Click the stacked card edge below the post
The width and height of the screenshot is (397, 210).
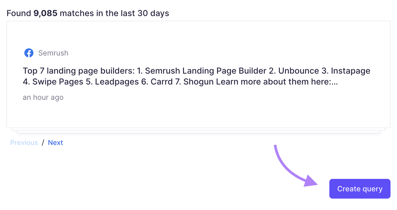click(198, 131)
